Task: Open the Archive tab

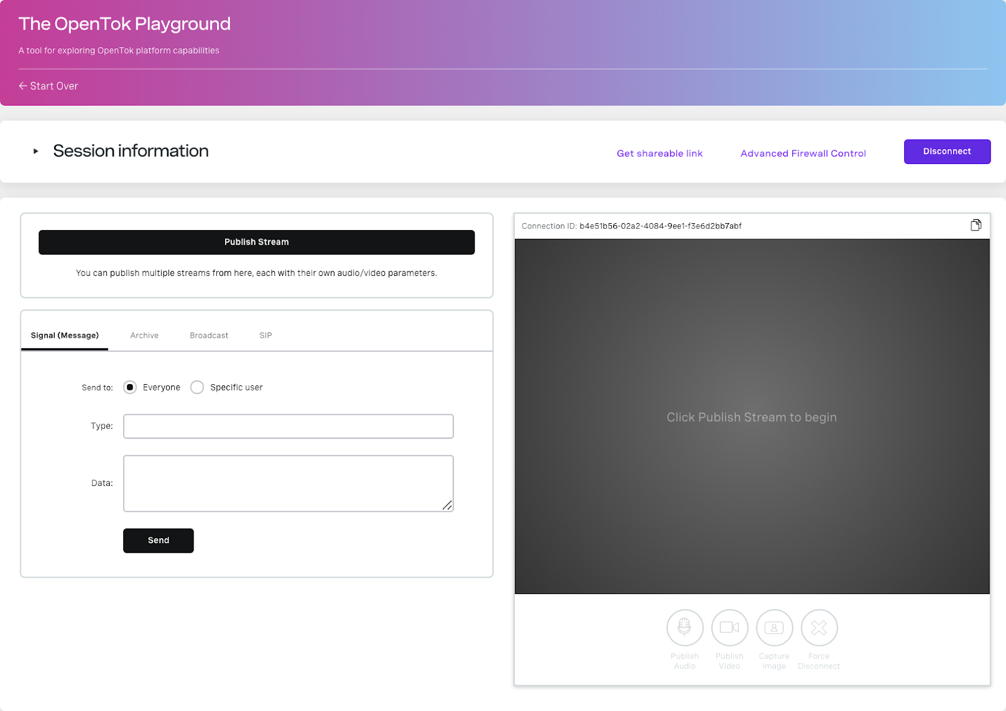Action: (145, 335)
